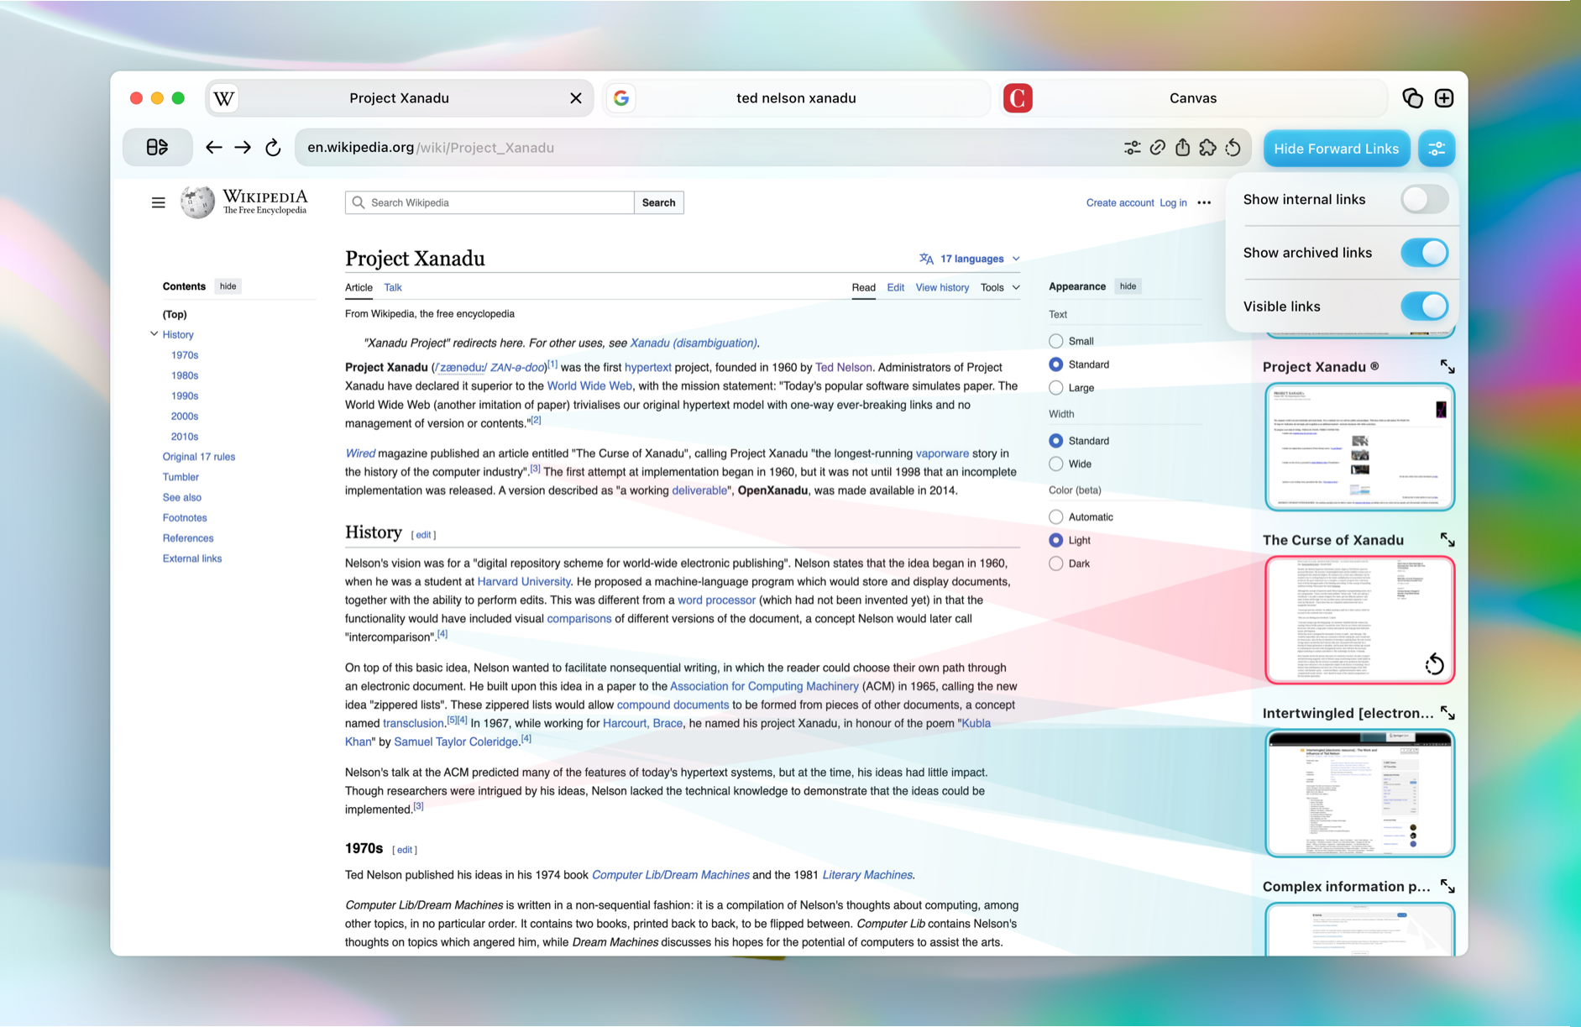The height and width of the screenshot is (1027, 1581).
Task: Follow the Ted Nelson article link
Action: pos(843,367)
